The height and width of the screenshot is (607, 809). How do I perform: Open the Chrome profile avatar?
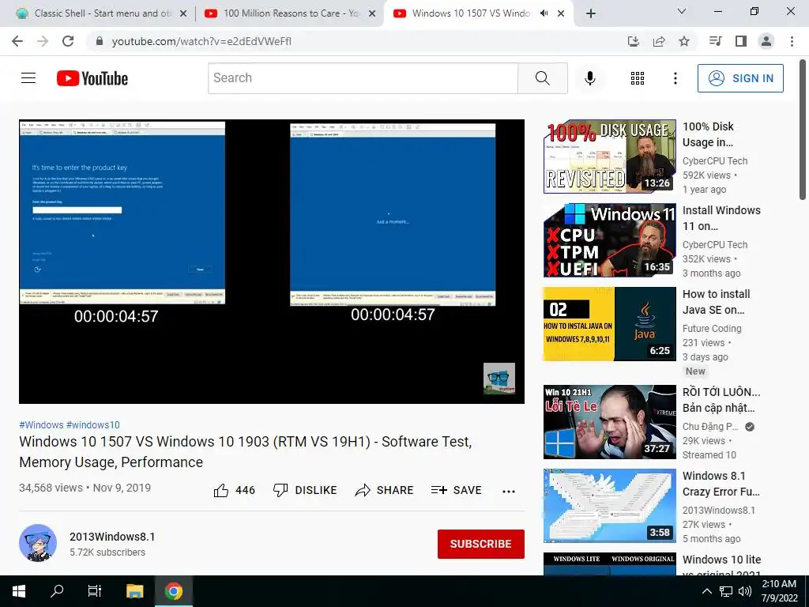point(766,41)
